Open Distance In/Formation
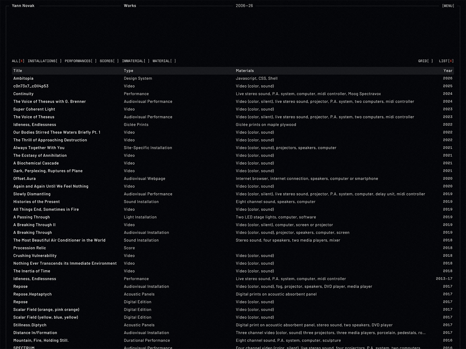This screenshot has height=349, width=466. tap(35, 333)
